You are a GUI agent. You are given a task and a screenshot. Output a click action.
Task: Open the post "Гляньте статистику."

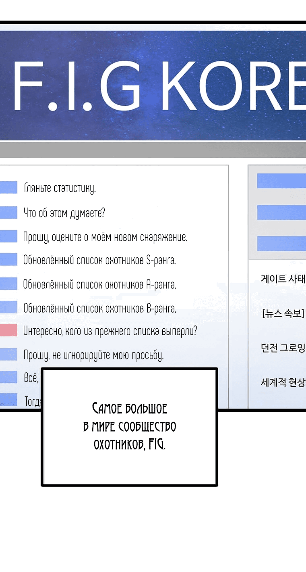tap(60, 188)
